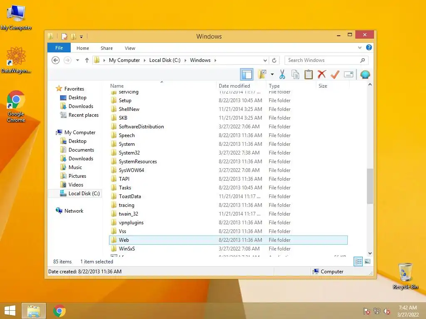
Task: Click the Copy icon in toolbar
Action: tap(295, 74)
